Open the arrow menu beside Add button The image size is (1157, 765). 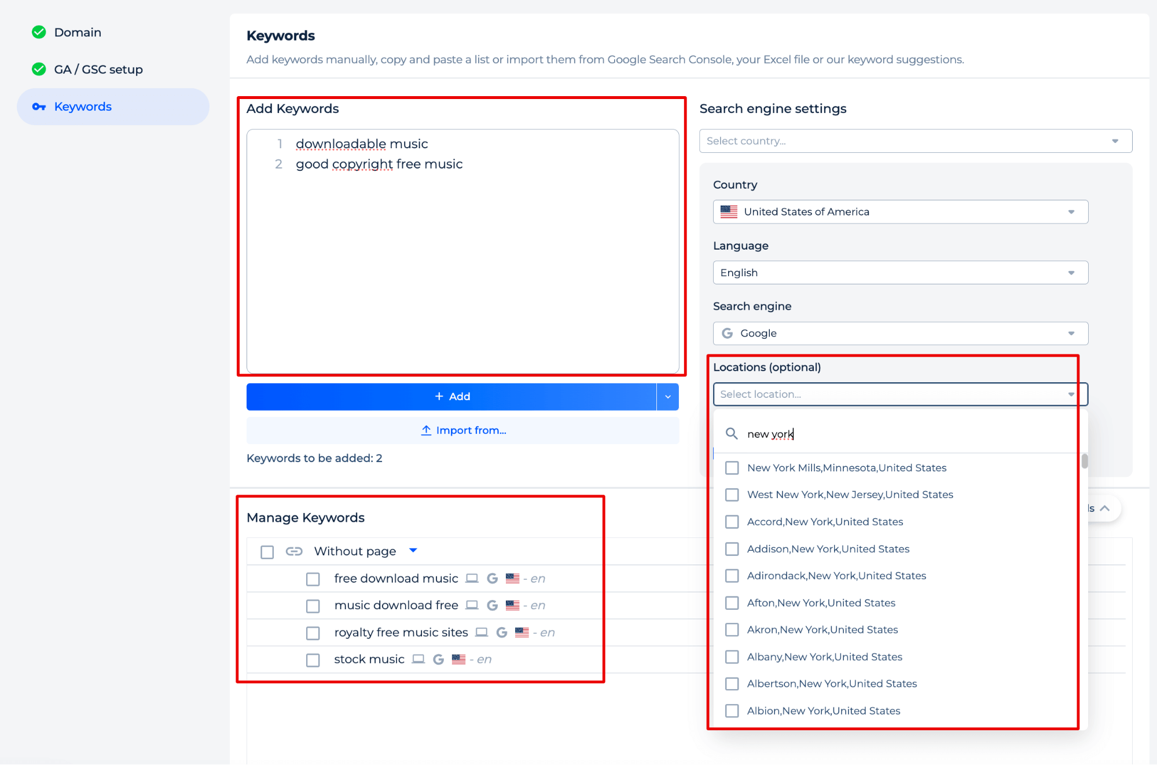coord(667,397)
